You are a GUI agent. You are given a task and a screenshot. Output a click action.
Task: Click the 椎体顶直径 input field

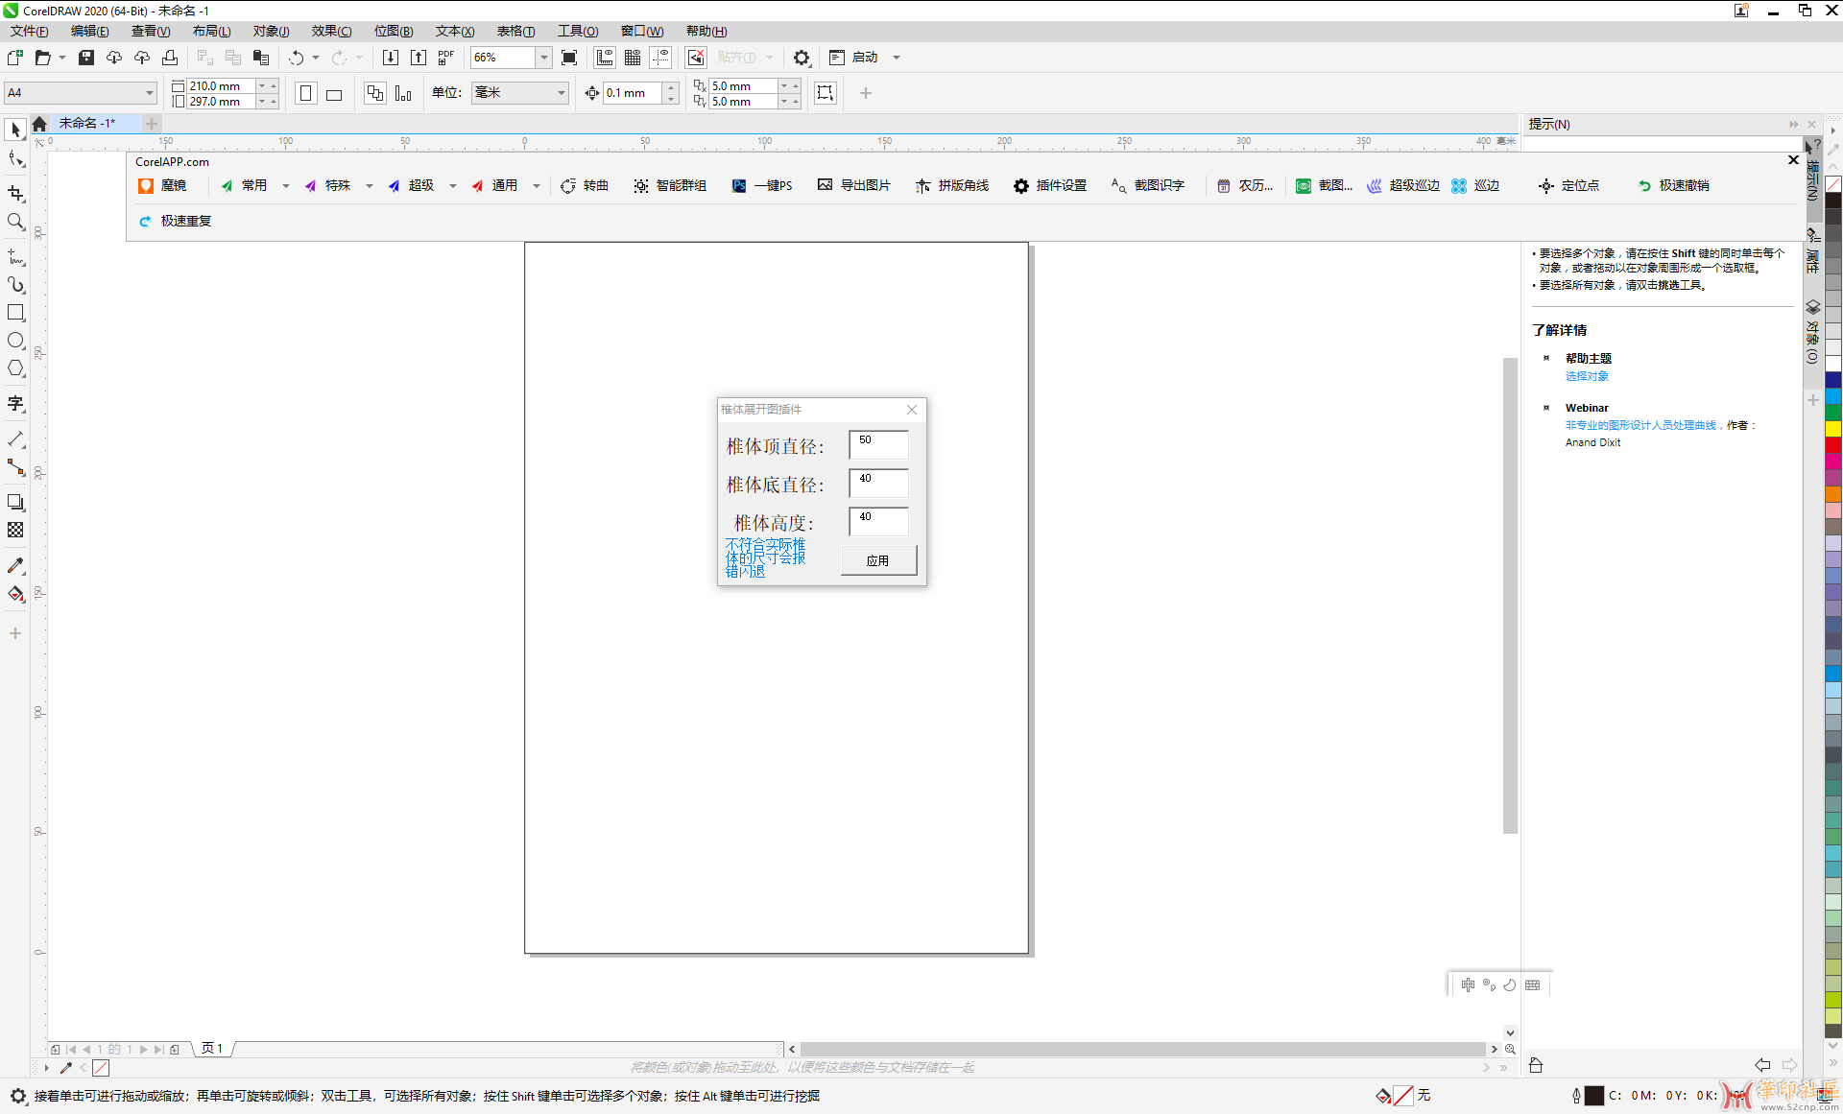[x=878, y=444]
